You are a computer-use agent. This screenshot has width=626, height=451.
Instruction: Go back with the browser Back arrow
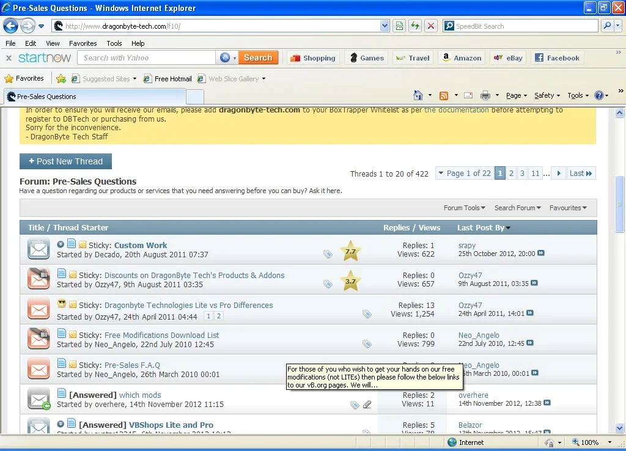coord(11,26)
